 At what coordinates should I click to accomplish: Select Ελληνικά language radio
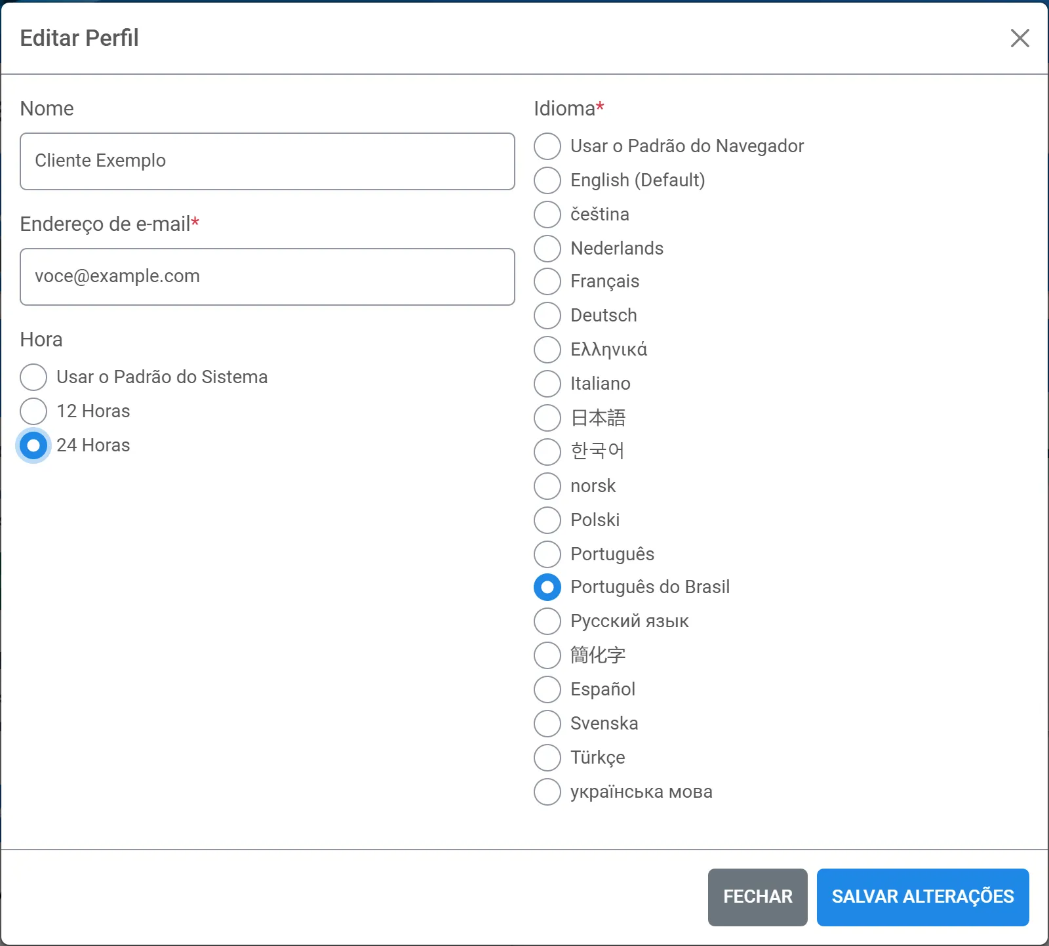tap(547, 350)
